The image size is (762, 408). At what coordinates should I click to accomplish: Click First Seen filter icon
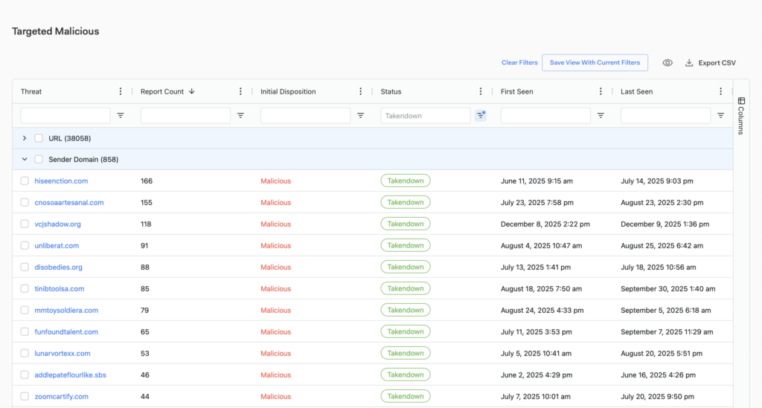click(x=601, y=115)
